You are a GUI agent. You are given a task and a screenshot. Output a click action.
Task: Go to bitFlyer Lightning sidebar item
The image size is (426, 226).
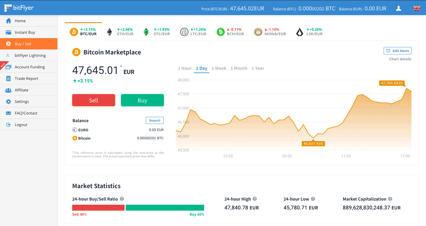pos(29,55)
